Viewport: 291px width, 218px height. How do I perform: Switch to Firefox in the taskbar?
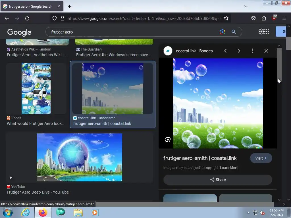point(43,212)
